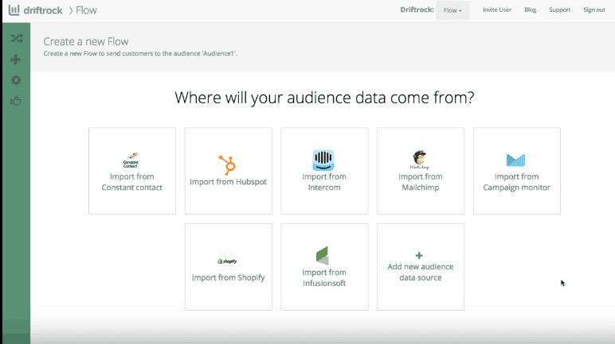
Task: Select the Infusionsoft green logo
Action: pyautogui.click(x=323, y=255)
